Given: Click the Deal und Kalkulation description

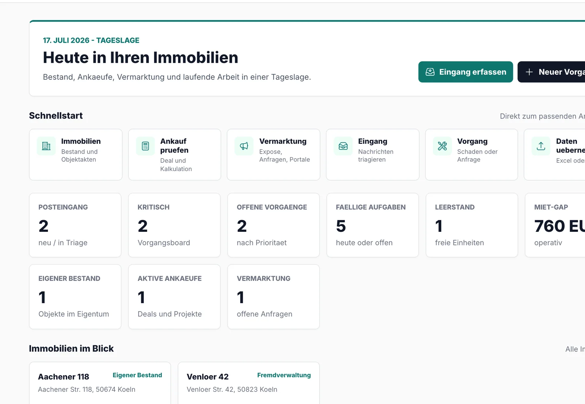Looking at the screenshot, I should pos(176,165).
